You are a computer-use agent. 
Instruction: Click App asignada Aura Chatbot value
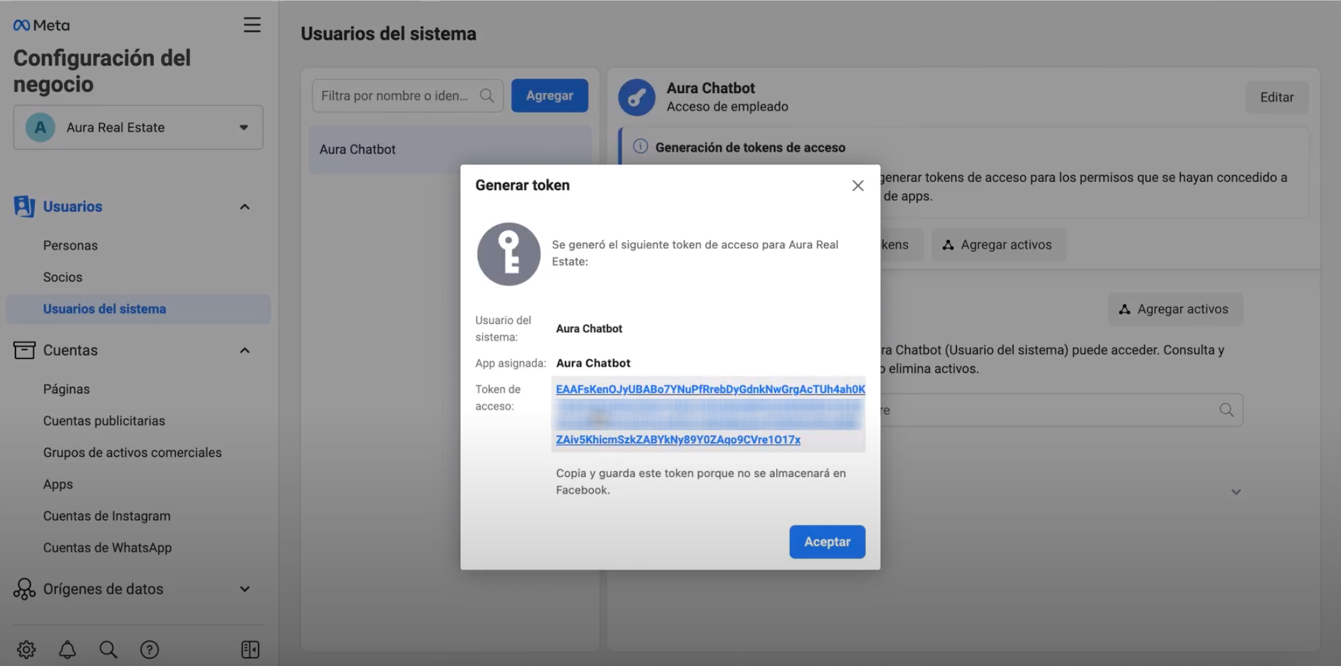pos(593,363)
